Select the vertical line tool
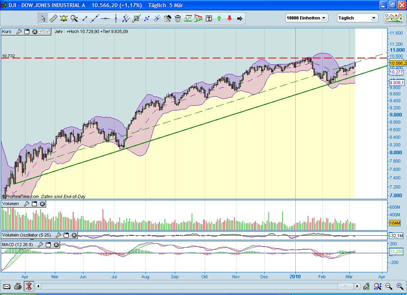Viewport: 407px width, 295px height. pyautogui.click(x=116, y=18)
